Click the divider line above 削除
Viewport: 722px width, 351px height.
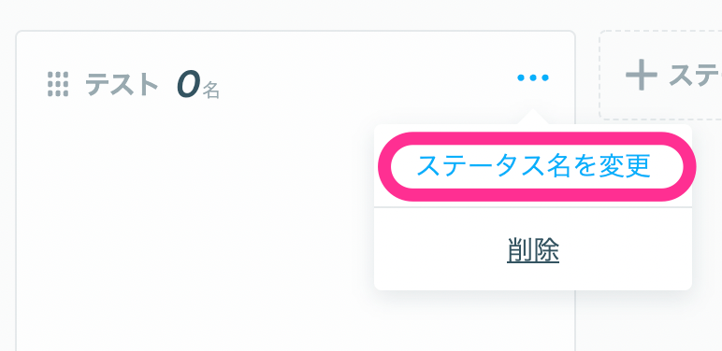[x=533, y=207]
